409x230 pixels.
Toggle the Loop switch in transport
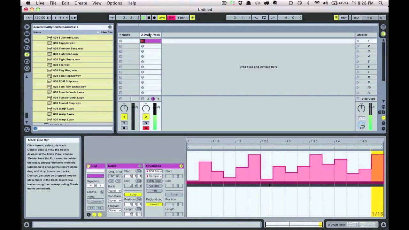(x=264, y=18)
